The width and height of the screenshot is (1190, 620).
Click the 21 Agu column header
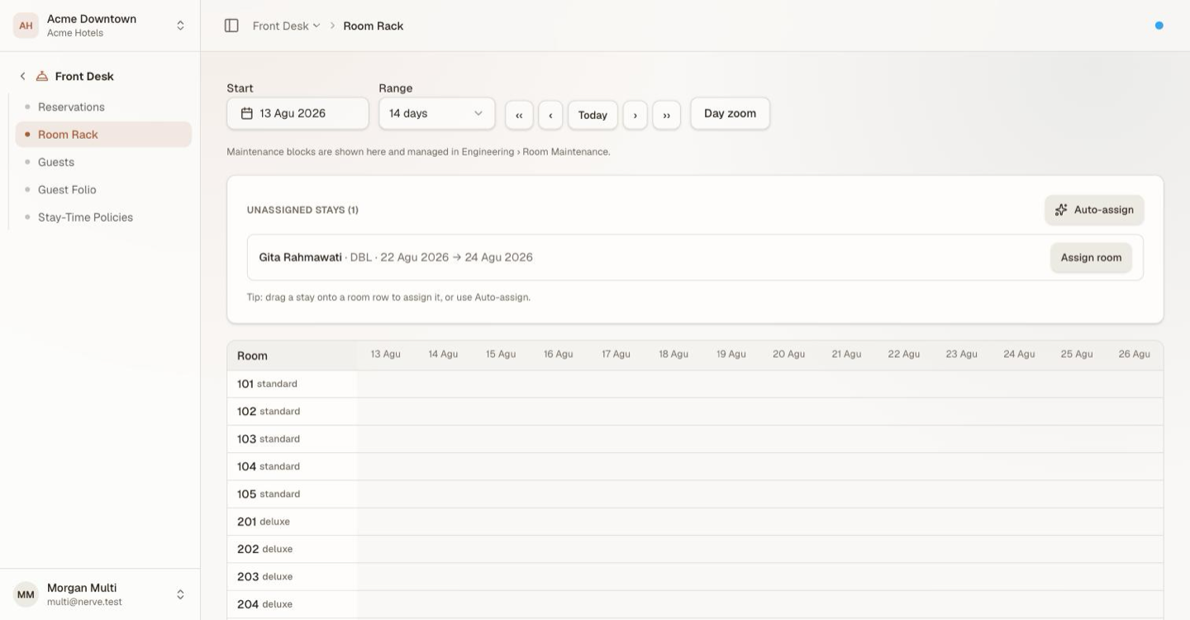[846, 354]
